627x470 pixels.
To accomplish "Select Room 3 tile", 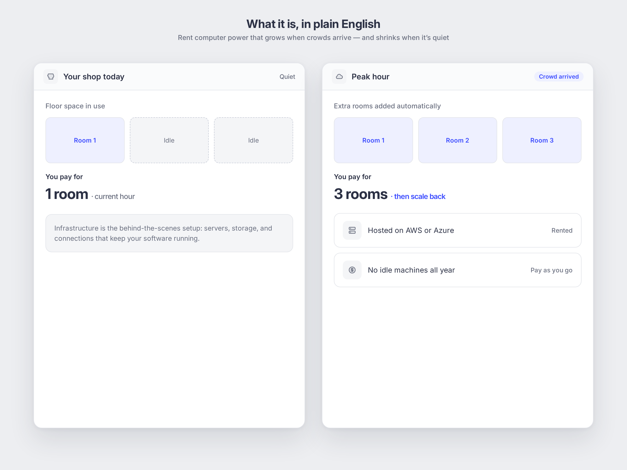I will [x=542, y=140].
